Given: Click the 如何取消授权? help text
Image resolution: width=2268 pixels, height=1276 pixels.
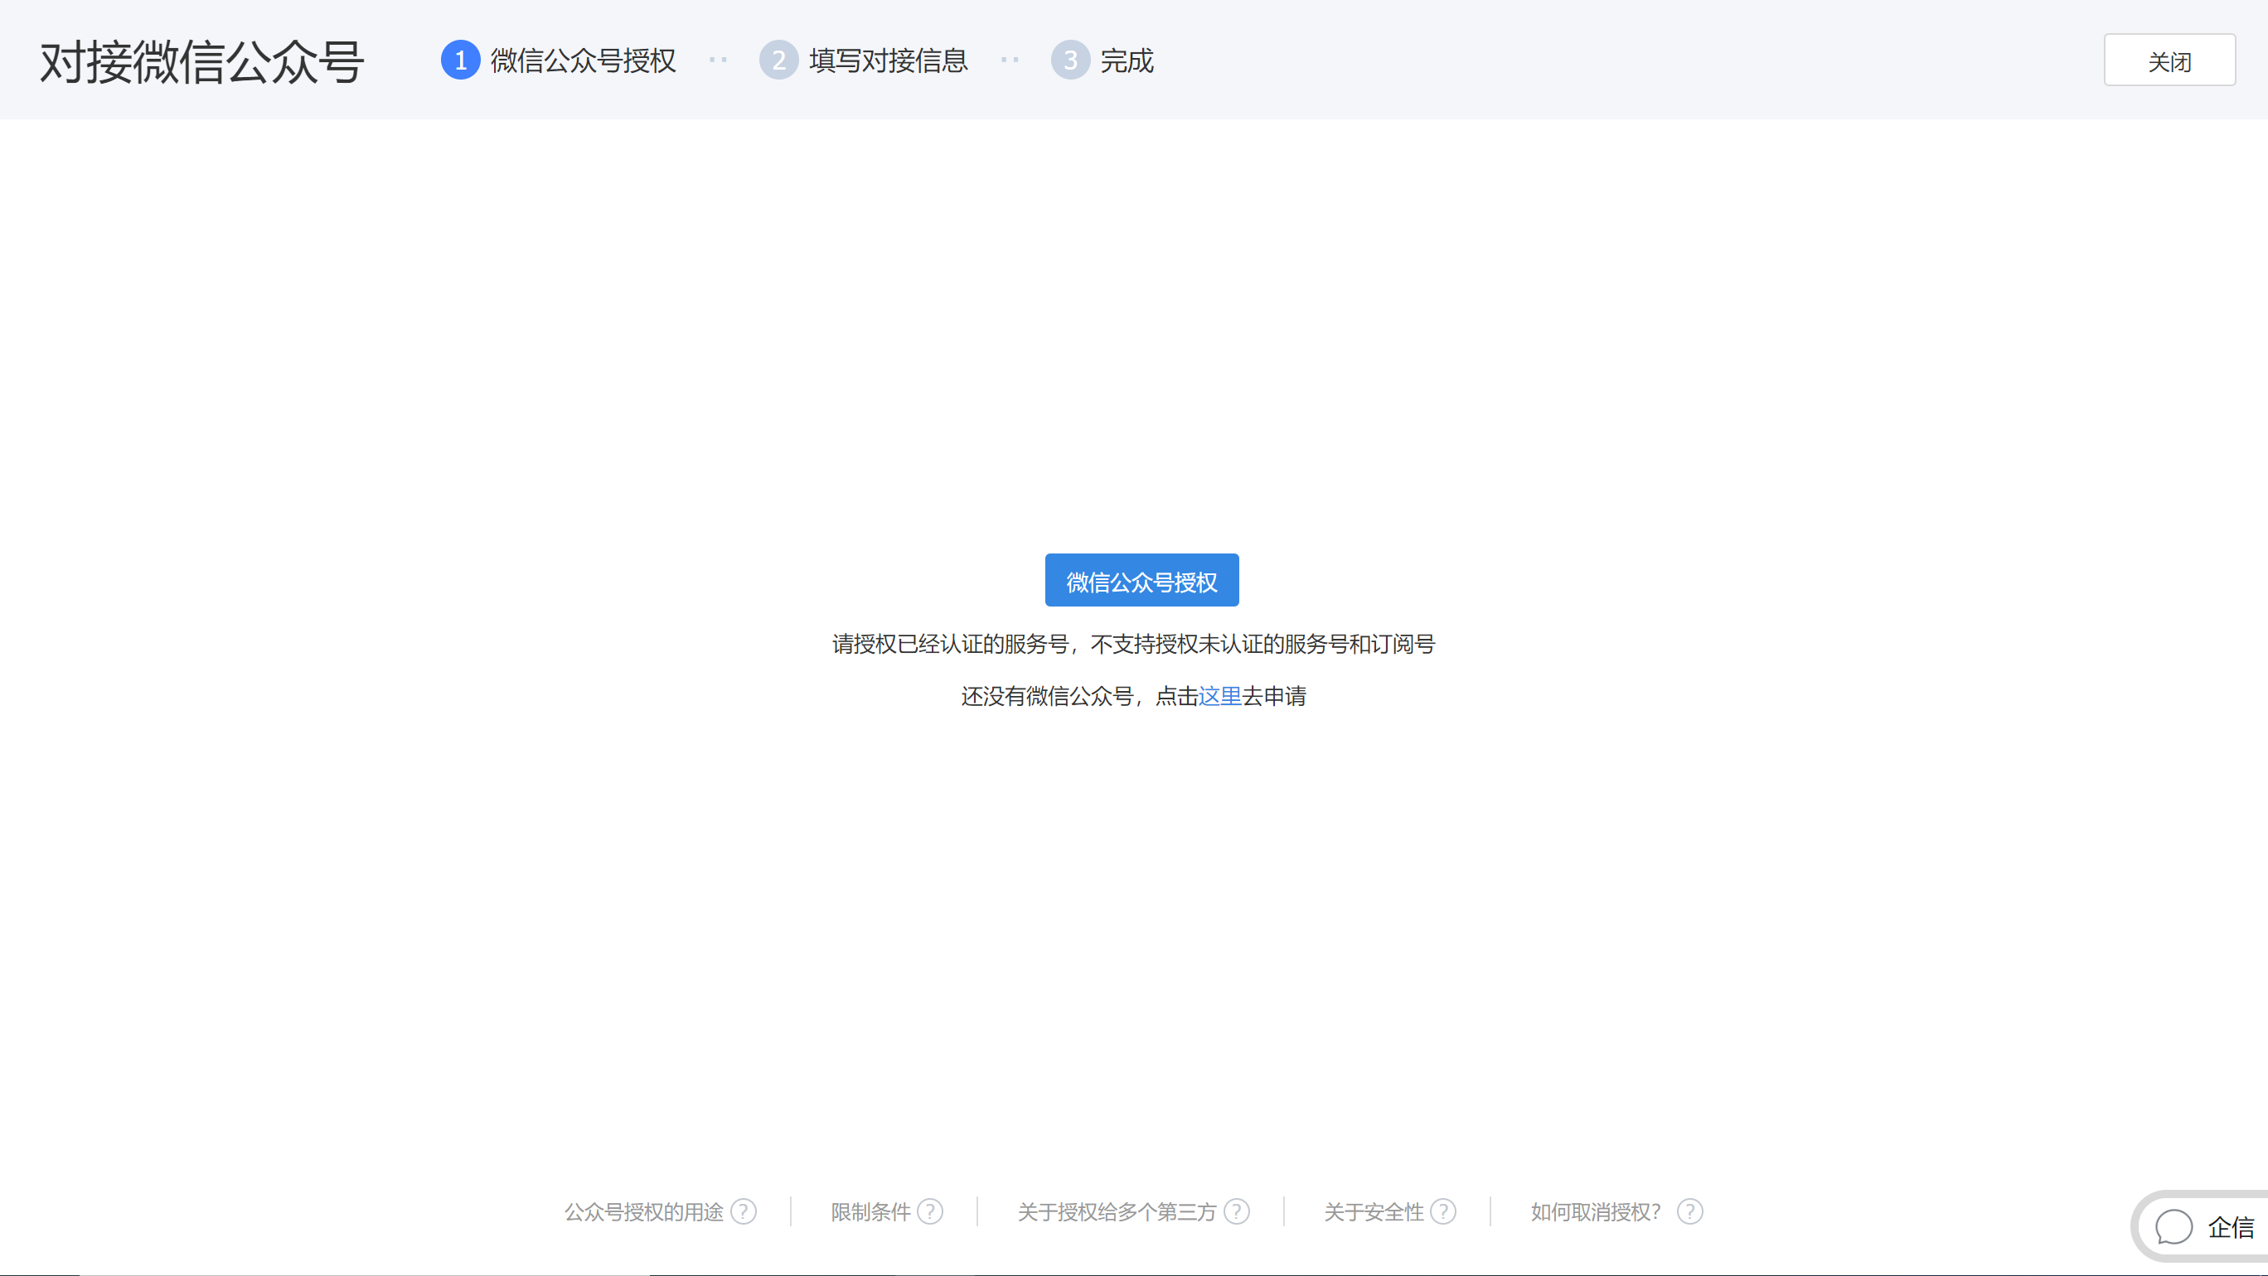Looking at the screenshot, I should pyautogui.click(x=1596, y=1211).
